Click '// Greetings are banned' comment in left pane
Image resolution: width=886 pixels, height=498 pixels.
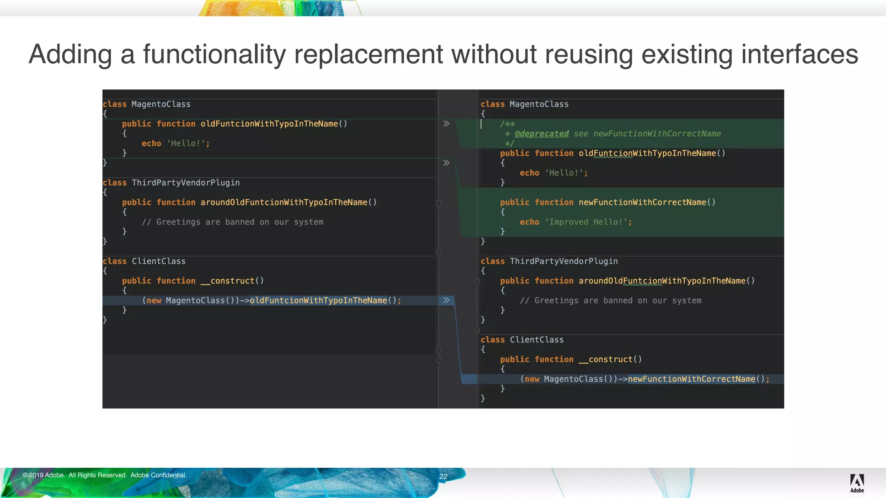coord(233,222)
